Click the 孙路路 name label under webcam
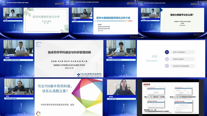Image resolution: width=207 pixels, height=116 pixels. tap(110, 57)
